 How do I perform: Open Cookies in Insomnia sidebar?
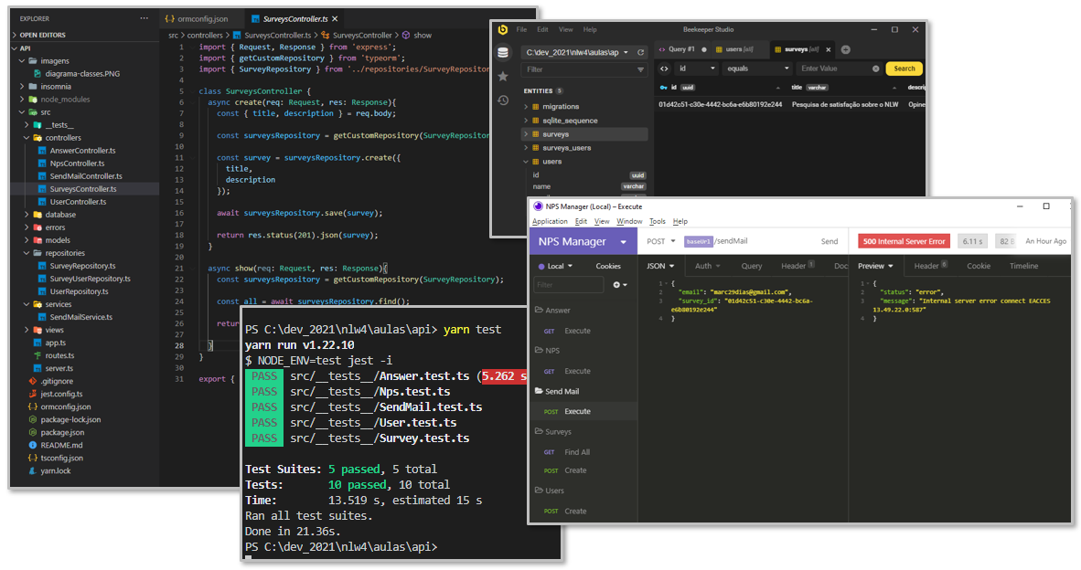[x=608, y=267]
